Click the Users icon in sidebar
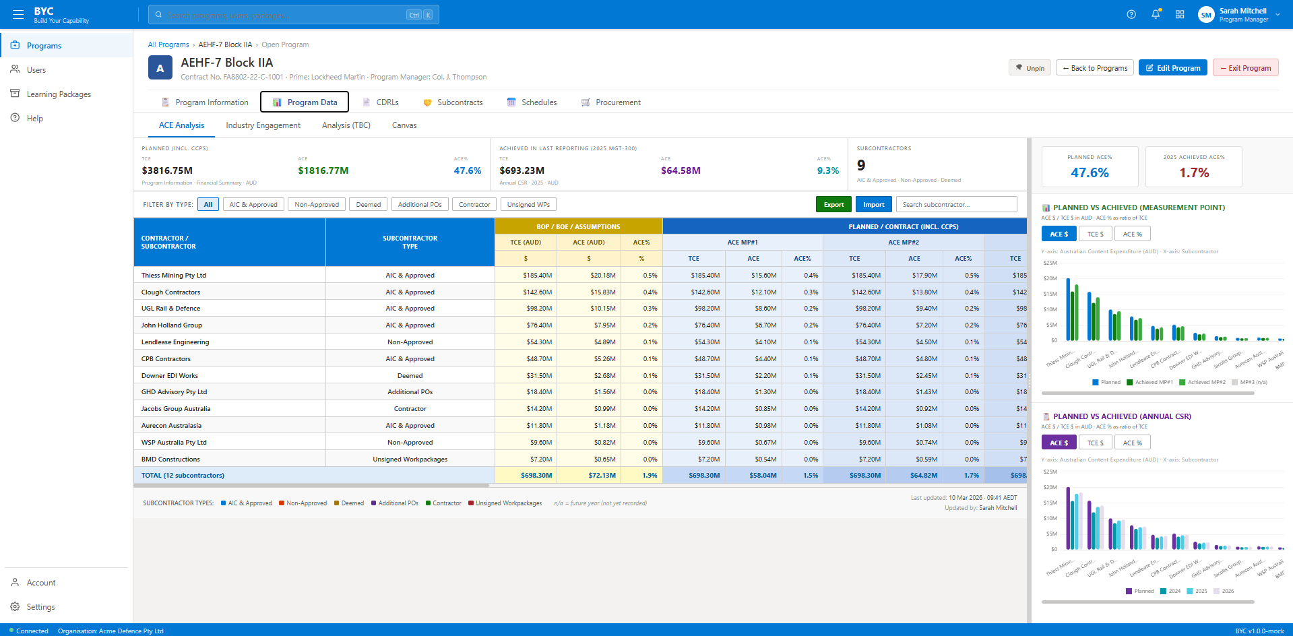The width and height of the screenshot is (1293, 636). pyautogui.click(x=15, y=69)
